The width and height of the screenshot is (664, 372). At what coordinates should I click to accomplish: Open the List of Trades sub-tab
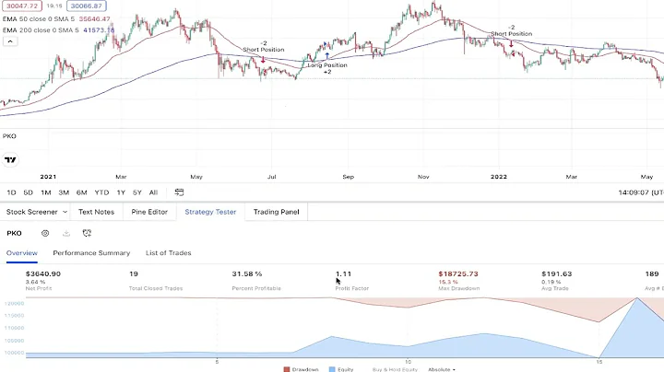pos(169,253)
